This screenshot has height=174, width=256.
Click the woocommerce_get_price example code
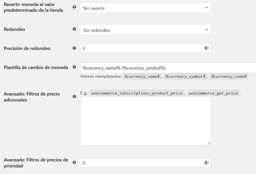click(213, 93)
